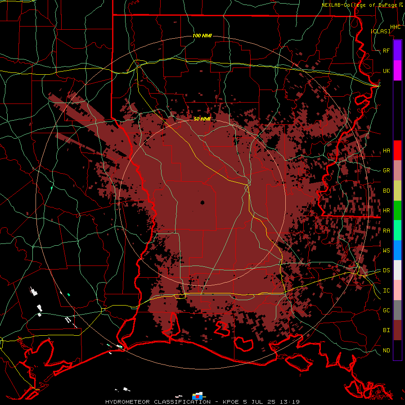Select the GC gray legend swatch
This screenshot has width=405, height=405.
click(x=397, y=310)
